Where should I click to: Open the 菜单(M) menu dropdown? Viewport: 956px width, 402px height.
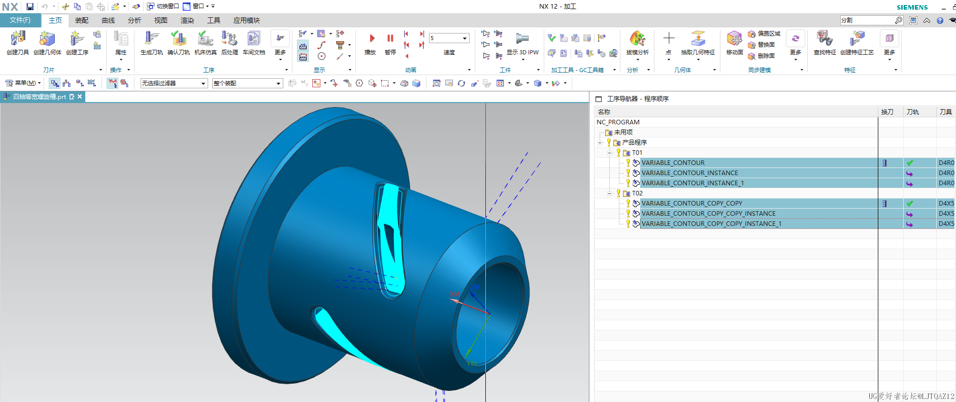23,83
